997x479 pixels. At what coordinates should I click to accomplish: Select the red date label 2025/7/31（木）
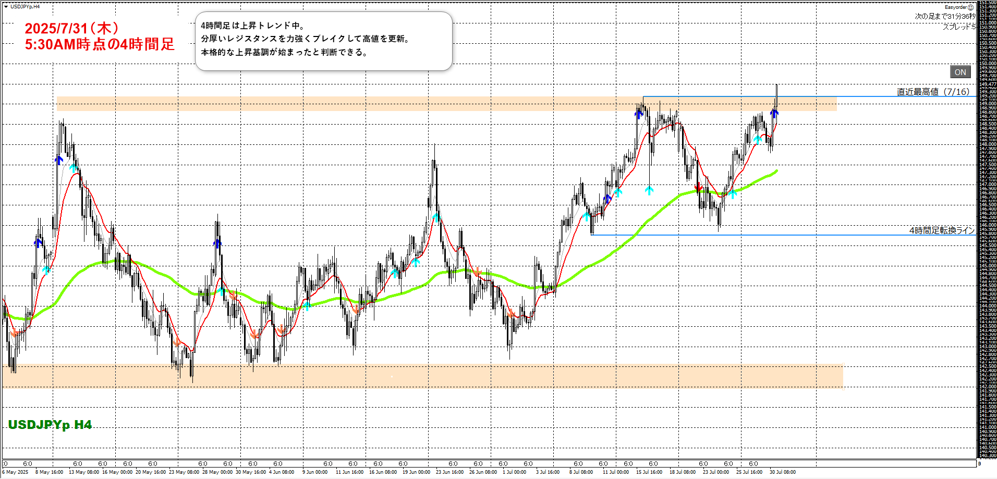click(x=72, y=29)
